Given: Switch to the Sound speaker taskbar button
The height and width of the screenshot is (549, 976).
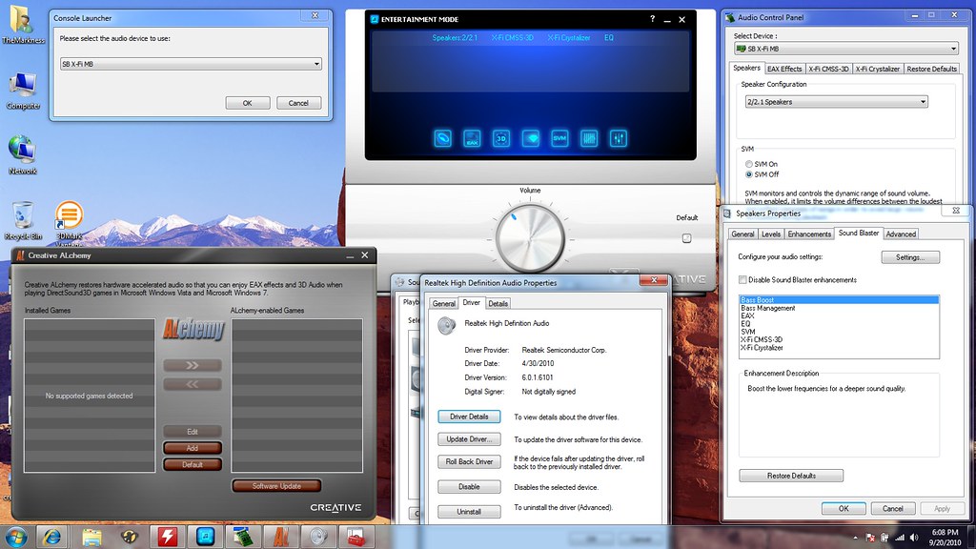Looking at the screenshot, I should coord(318,537).
